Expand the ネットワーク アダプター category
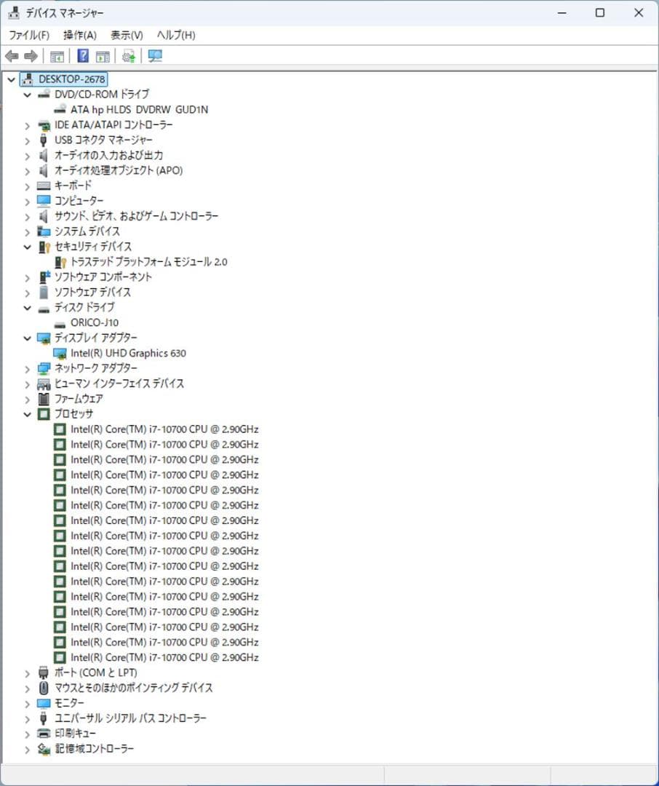 27,368
